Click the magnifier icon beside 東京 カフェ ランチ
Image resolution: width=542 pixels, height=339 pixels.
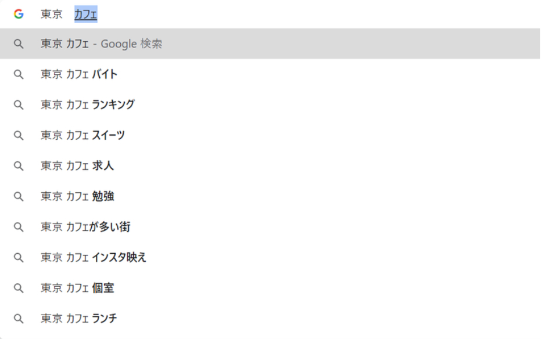tap(18, 318)
